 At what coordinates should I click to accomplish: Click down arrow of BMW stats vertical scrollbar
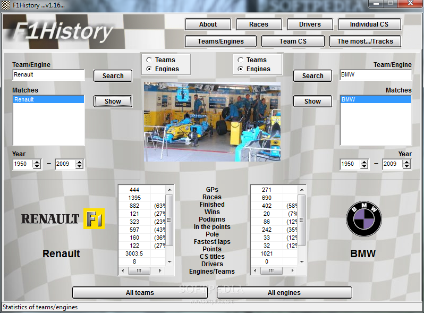[302, 261]
